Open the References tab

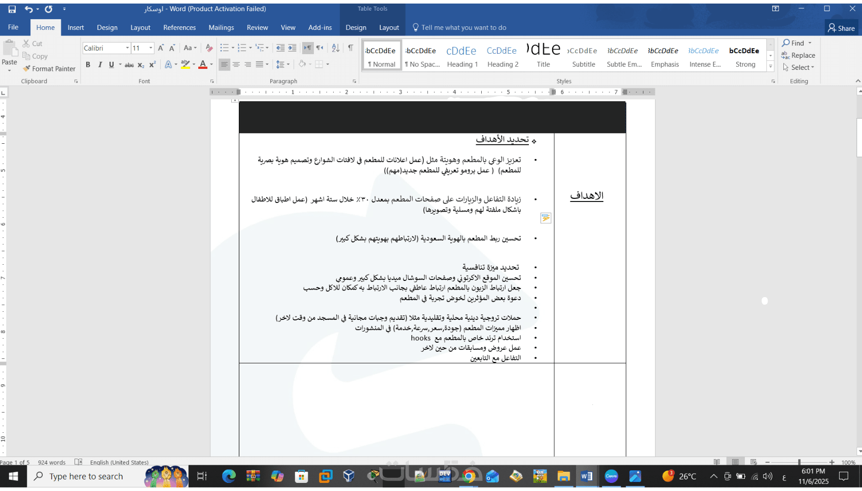tap(179, 27)
